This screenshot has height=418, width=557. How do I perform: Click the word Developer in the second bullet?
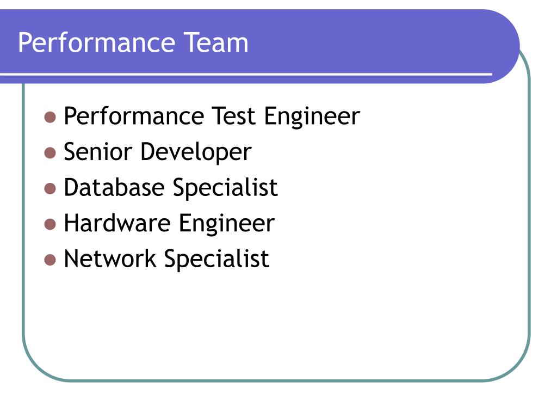[x=196, y=153]
